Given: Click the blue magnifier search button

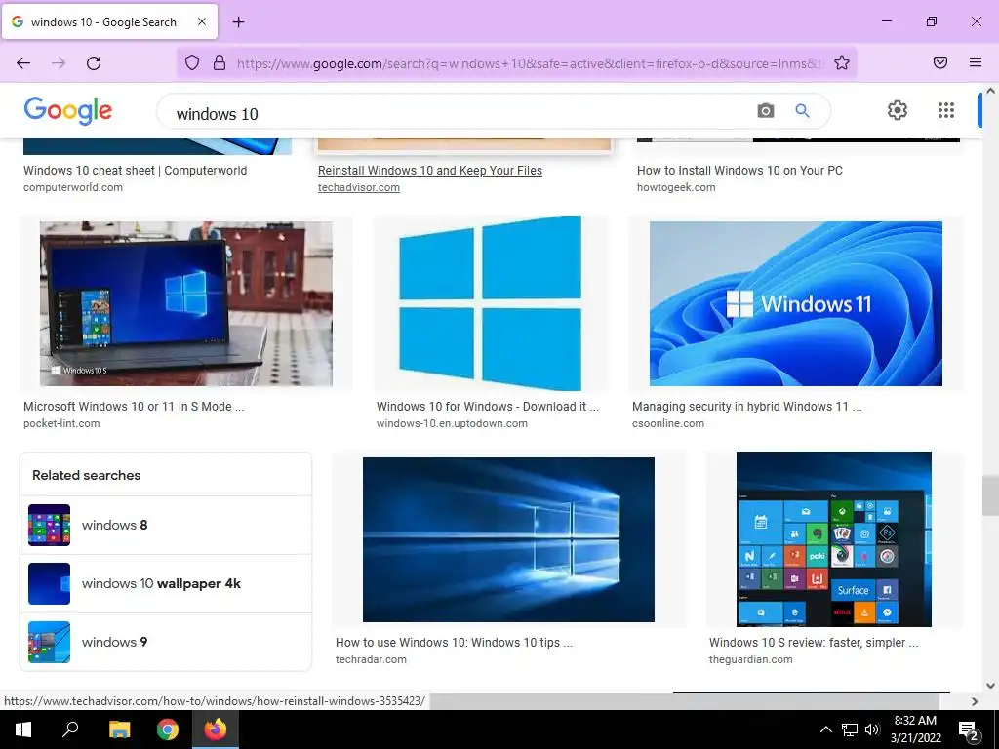Looking at the screenshot, I should pyautogui.click(x=802, y=111).
